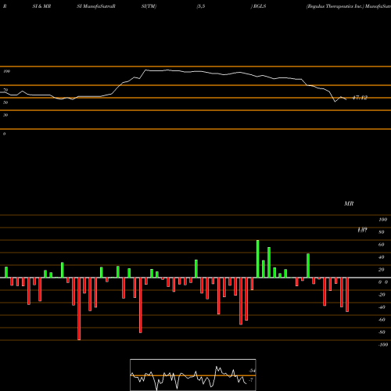This screenshot has width=391, height=391.
Task: Click the MR axis label -40
Action: [x=382, y=307]
